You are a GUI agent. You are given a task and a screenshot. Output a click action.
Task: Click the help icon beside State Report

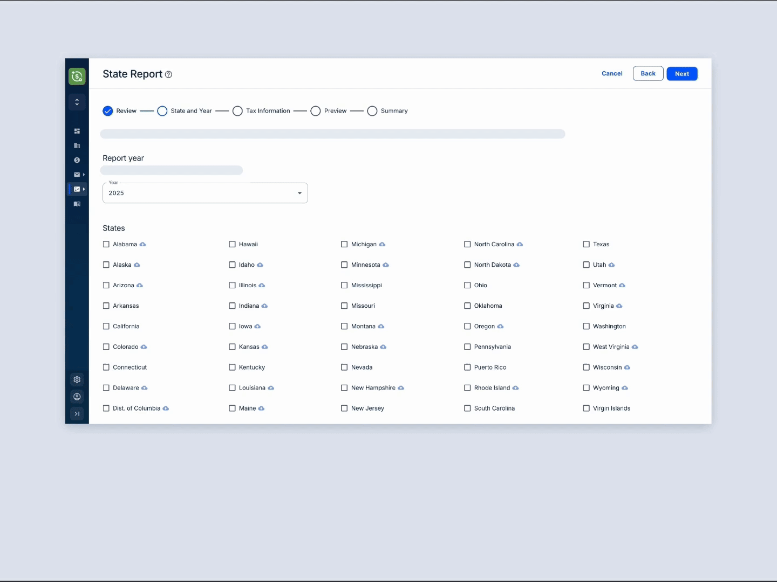168,74
